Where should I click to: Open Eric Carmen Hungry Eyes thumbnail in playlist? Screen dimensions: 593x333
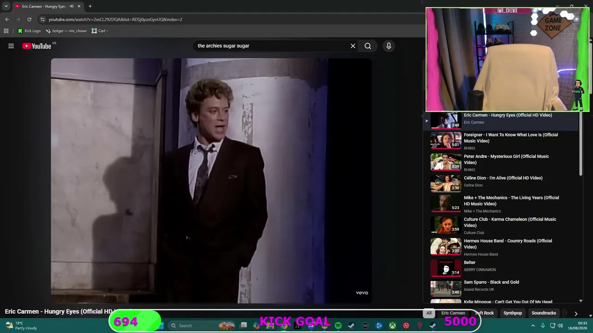[446, 121]
